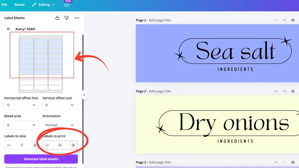Move Page 1 down
Viewport: 299px width, 168px height.
pos(284,20)
